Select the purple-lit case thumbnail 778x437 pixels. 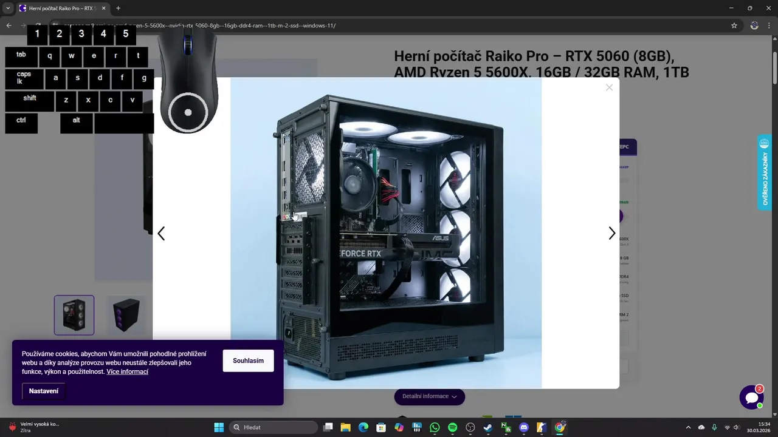point(126,315)
